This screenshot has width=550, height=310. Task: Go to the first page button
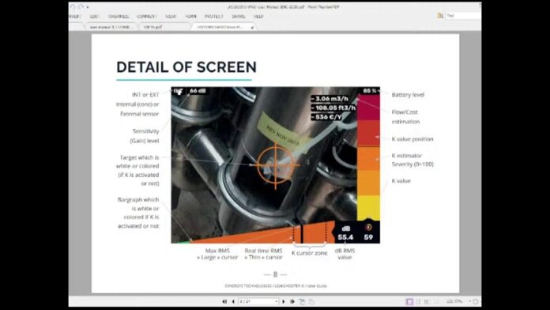(224, 301)
